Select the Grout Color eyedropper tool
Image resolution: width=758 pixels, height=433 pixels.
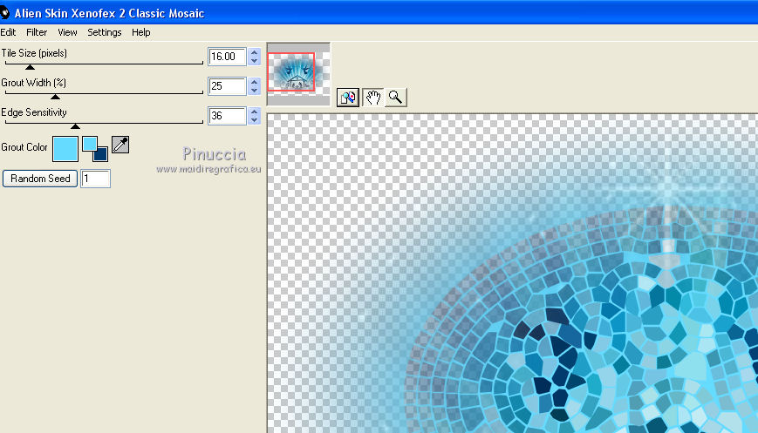click(x=120, y=145)
